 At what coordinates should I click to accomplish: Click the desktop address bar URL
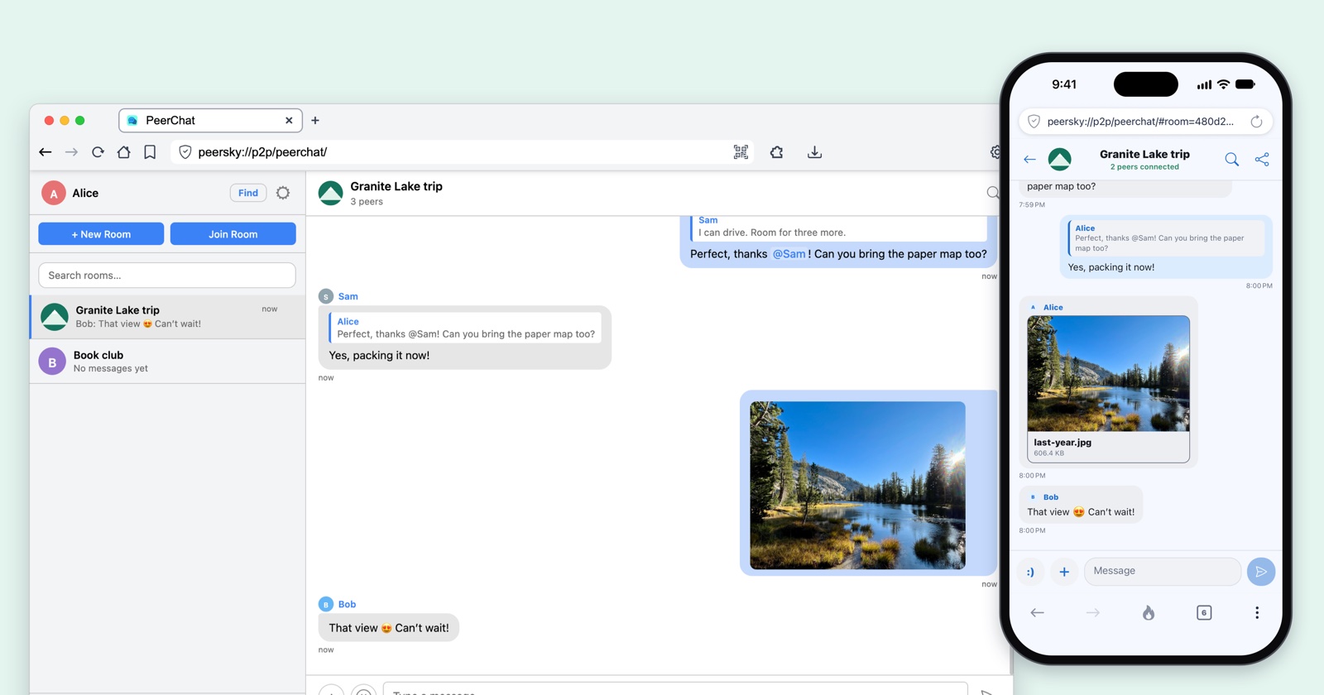click(262, 152)
